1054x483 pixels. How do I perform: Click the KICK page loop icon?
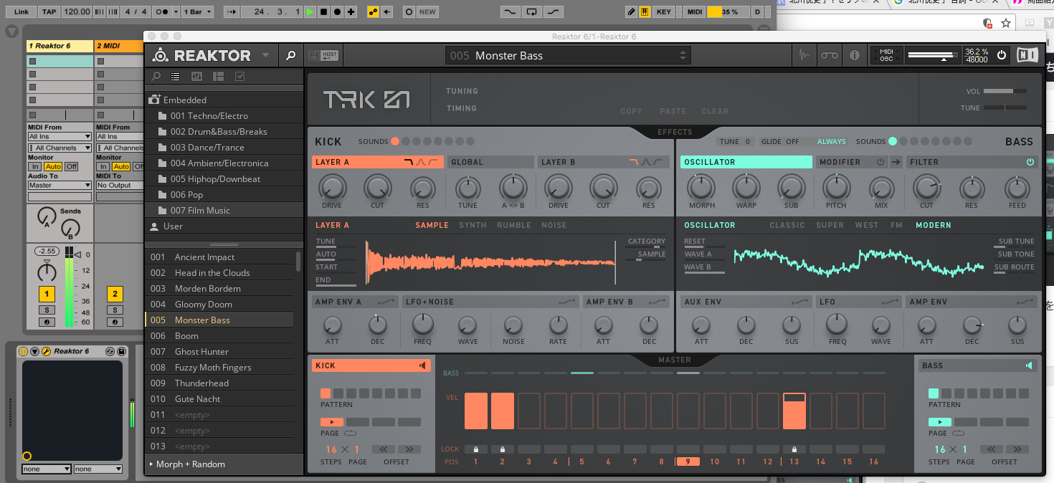tap(350, 434)
